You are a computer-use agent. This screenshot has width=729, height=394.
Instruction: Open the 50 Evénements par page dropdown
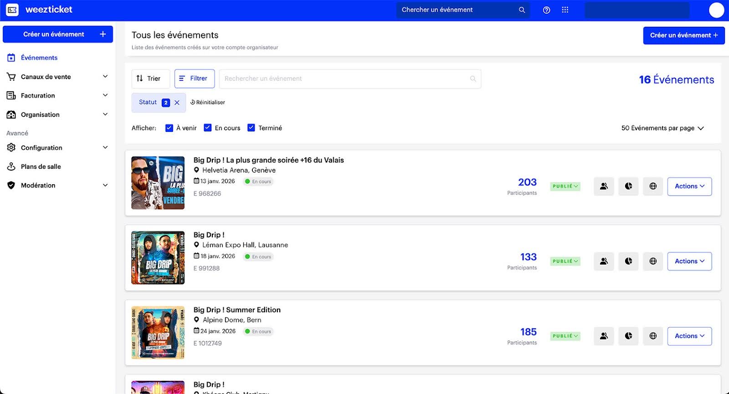662,128
